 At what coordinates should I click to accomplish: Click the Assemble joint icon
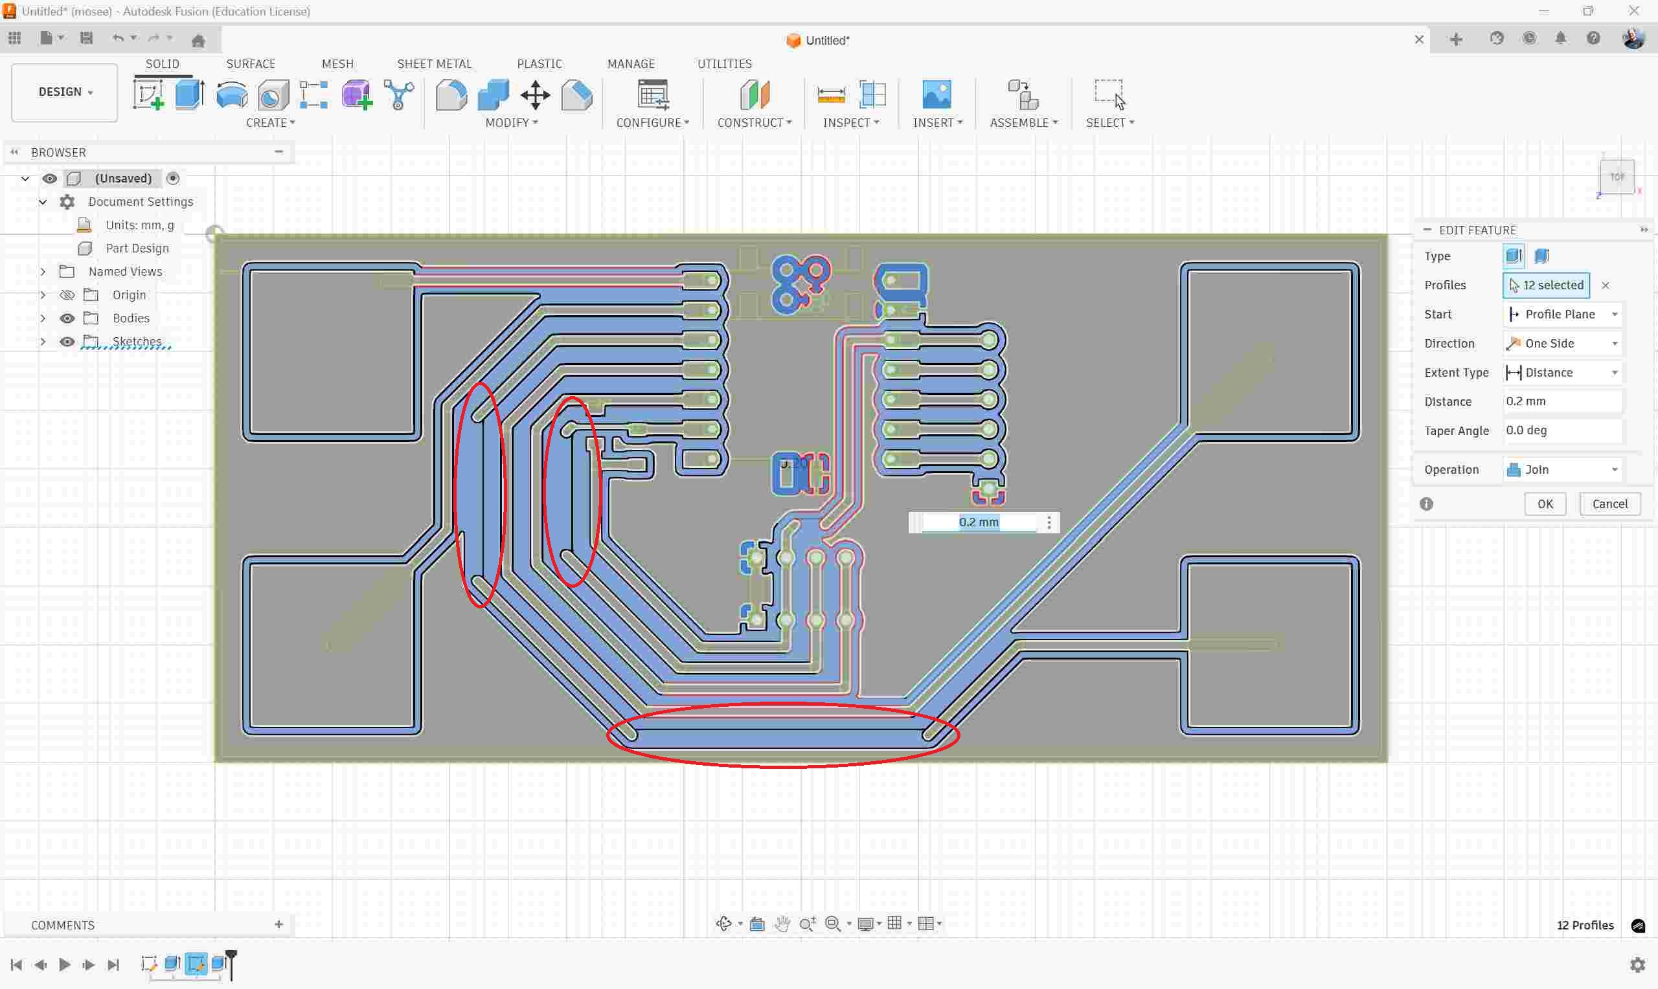[x=1023, y=94]
